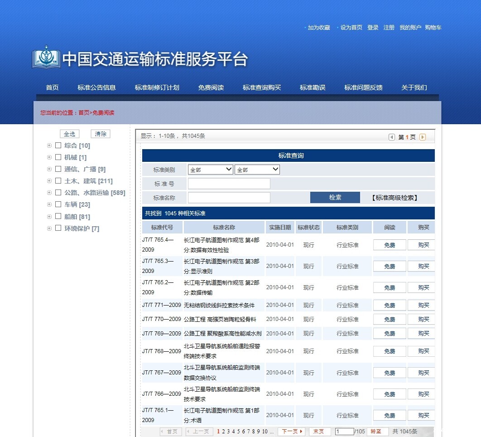Enable the 船舶 category checkbox

(58, 216)
